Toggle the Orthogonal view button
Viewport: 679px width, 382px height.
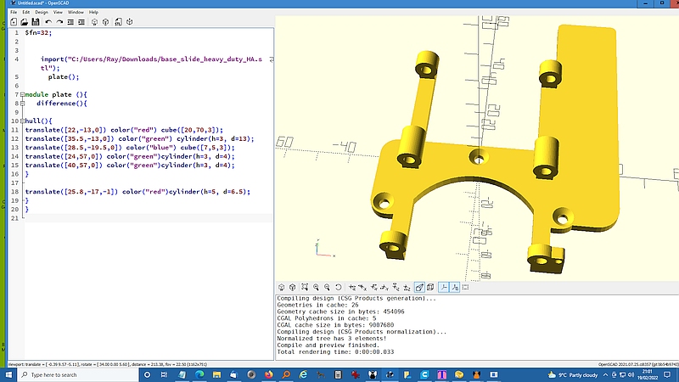point(431,288)
